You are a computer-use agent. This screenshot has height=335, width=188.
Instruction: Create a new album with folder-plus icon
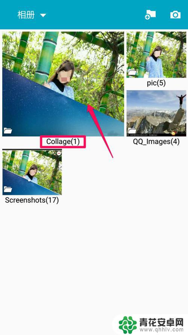[x=150, y=15]
